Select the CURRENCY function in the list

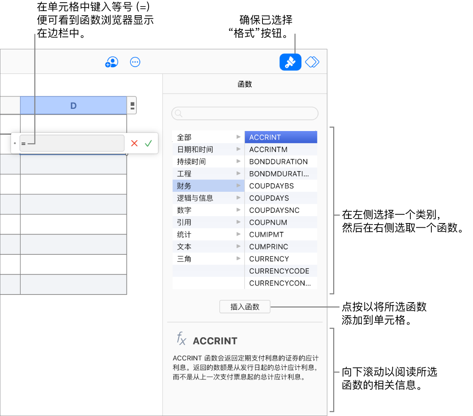click(x=269, y=259)
